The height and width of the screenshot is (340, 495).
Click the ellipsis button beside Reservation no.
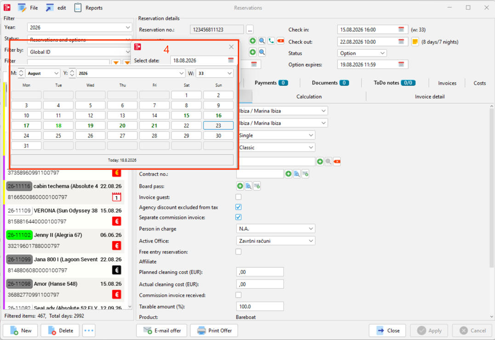(x=250, y=30)
